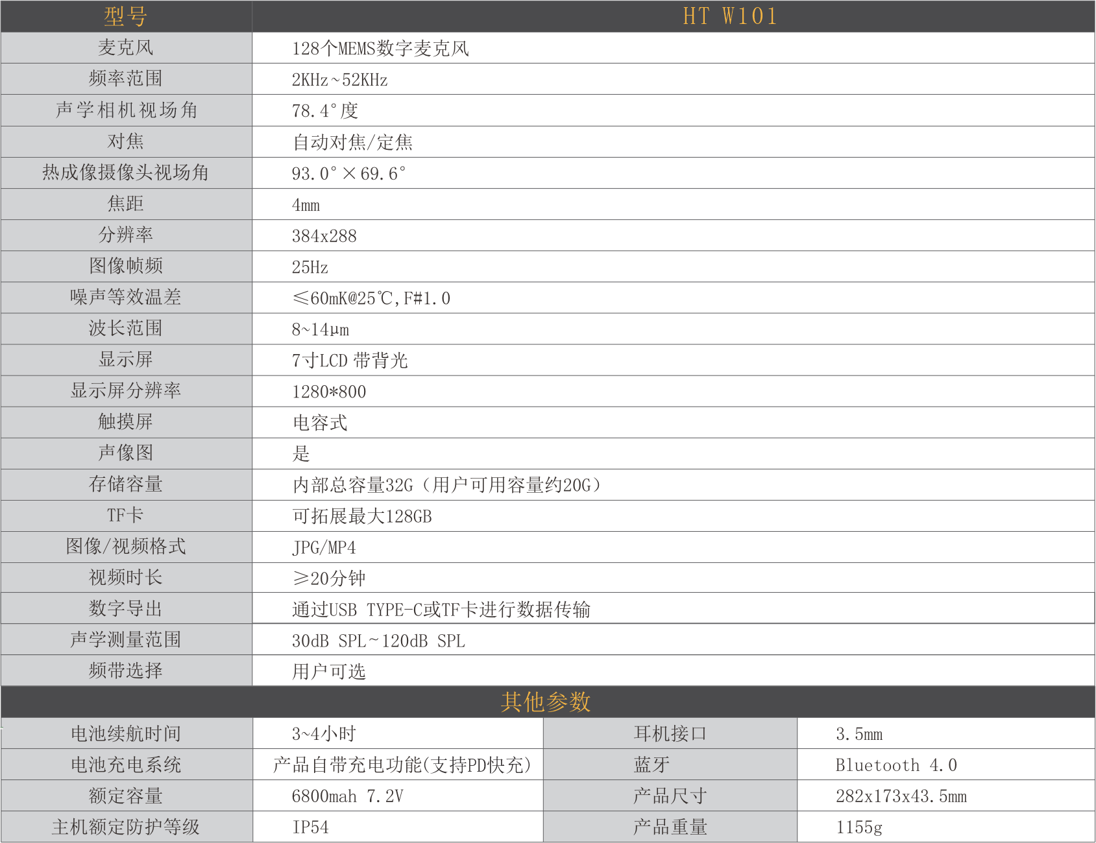
Task: Click the '声学相机视场角' label
Action: (126, 110)
